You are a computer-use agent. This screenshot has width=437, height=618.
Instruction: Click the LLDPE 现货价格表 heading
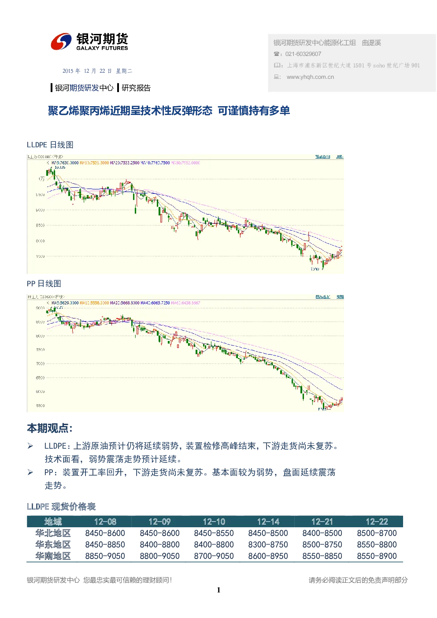(x=61, y=507)
